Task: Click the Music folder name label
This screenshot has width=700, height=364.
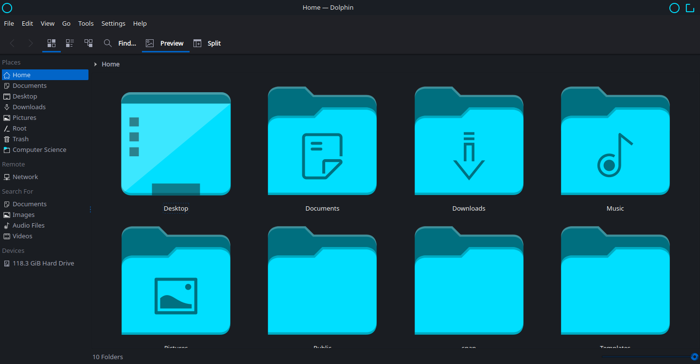Action: [615, 208]
